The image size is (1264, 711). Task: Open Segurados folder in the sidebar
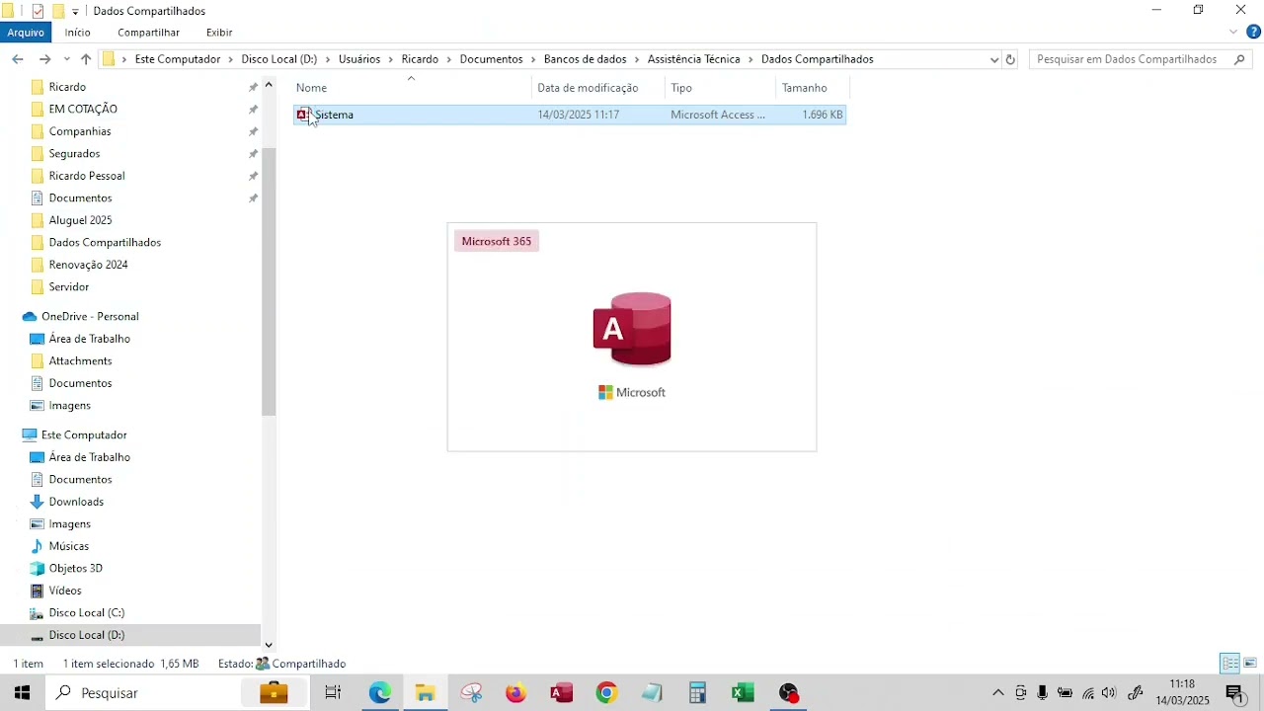(x=74, y=153)
